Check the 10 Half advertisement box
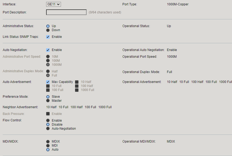The width and height of the screenshot is (232, 156). 77,82
